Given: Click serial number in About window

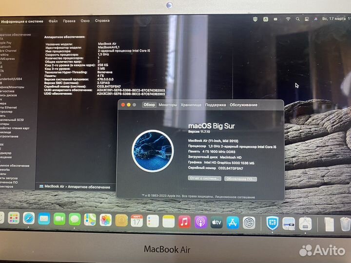Looking at the screenshot, I should pos(231,168).
